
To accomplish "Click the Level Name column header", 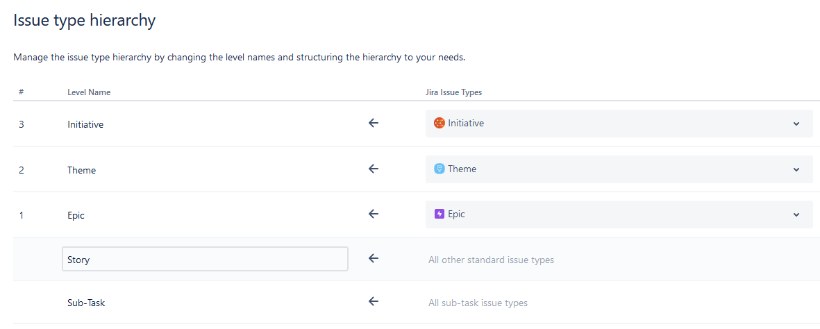I will click(x=89, y=92).
